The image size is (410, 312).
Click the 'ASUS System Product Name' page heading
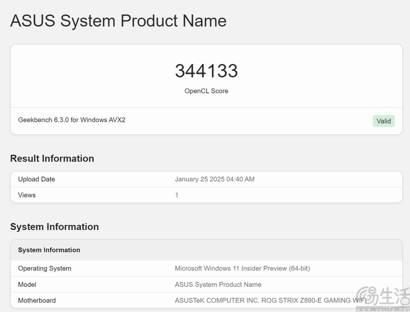pyautogui.click(x=118, y=21)
